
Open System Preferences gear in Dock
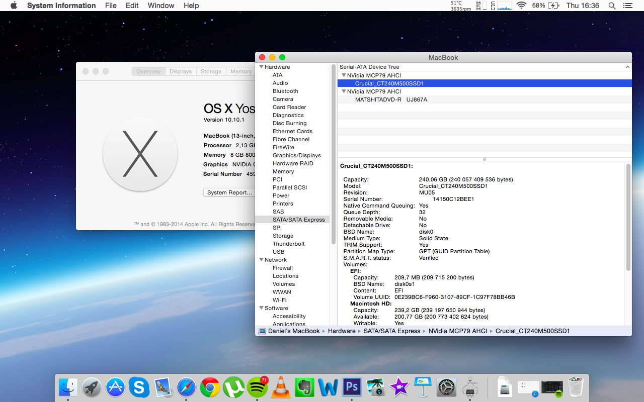click(x=446, y=387)
